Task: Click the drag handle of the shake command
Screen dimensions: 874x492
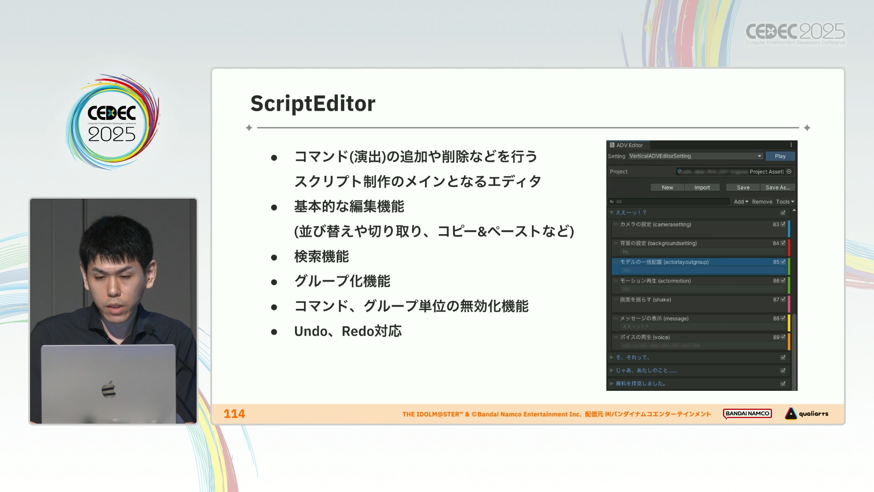Action: 615,299
